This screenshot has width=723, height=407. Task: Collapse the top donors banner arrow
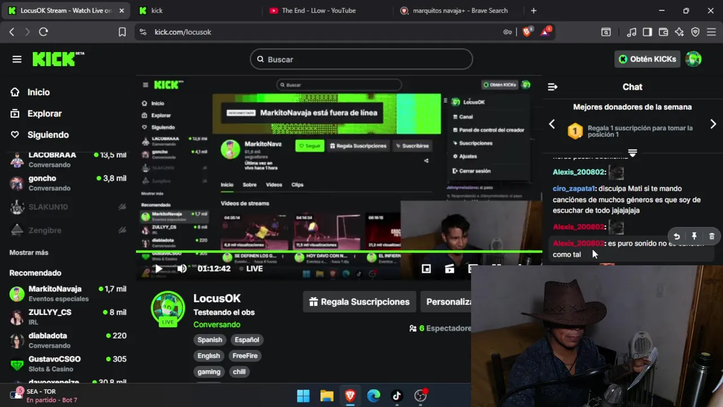tap(633, 153)
